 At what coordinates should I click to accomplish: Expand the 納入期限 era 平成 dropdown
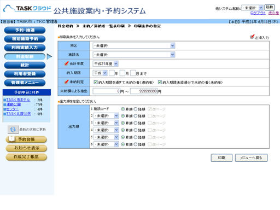tap(100, 73)
